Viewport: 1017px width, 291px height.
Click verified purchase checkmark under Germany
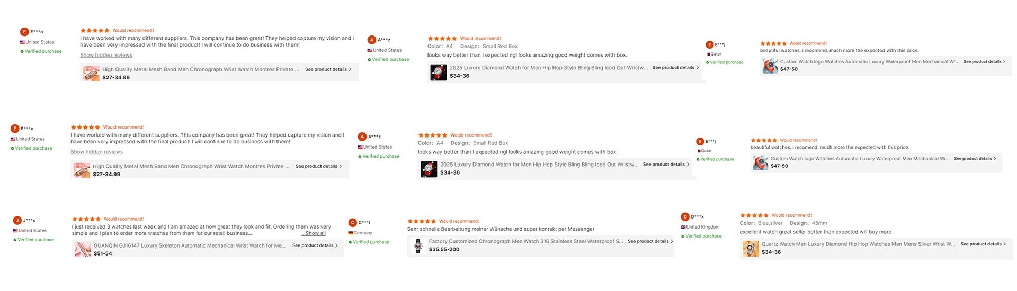click(x=350, y=242)
